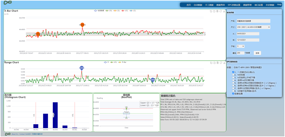
Task: Open the About Us footer link
Action: click(14, 134)
